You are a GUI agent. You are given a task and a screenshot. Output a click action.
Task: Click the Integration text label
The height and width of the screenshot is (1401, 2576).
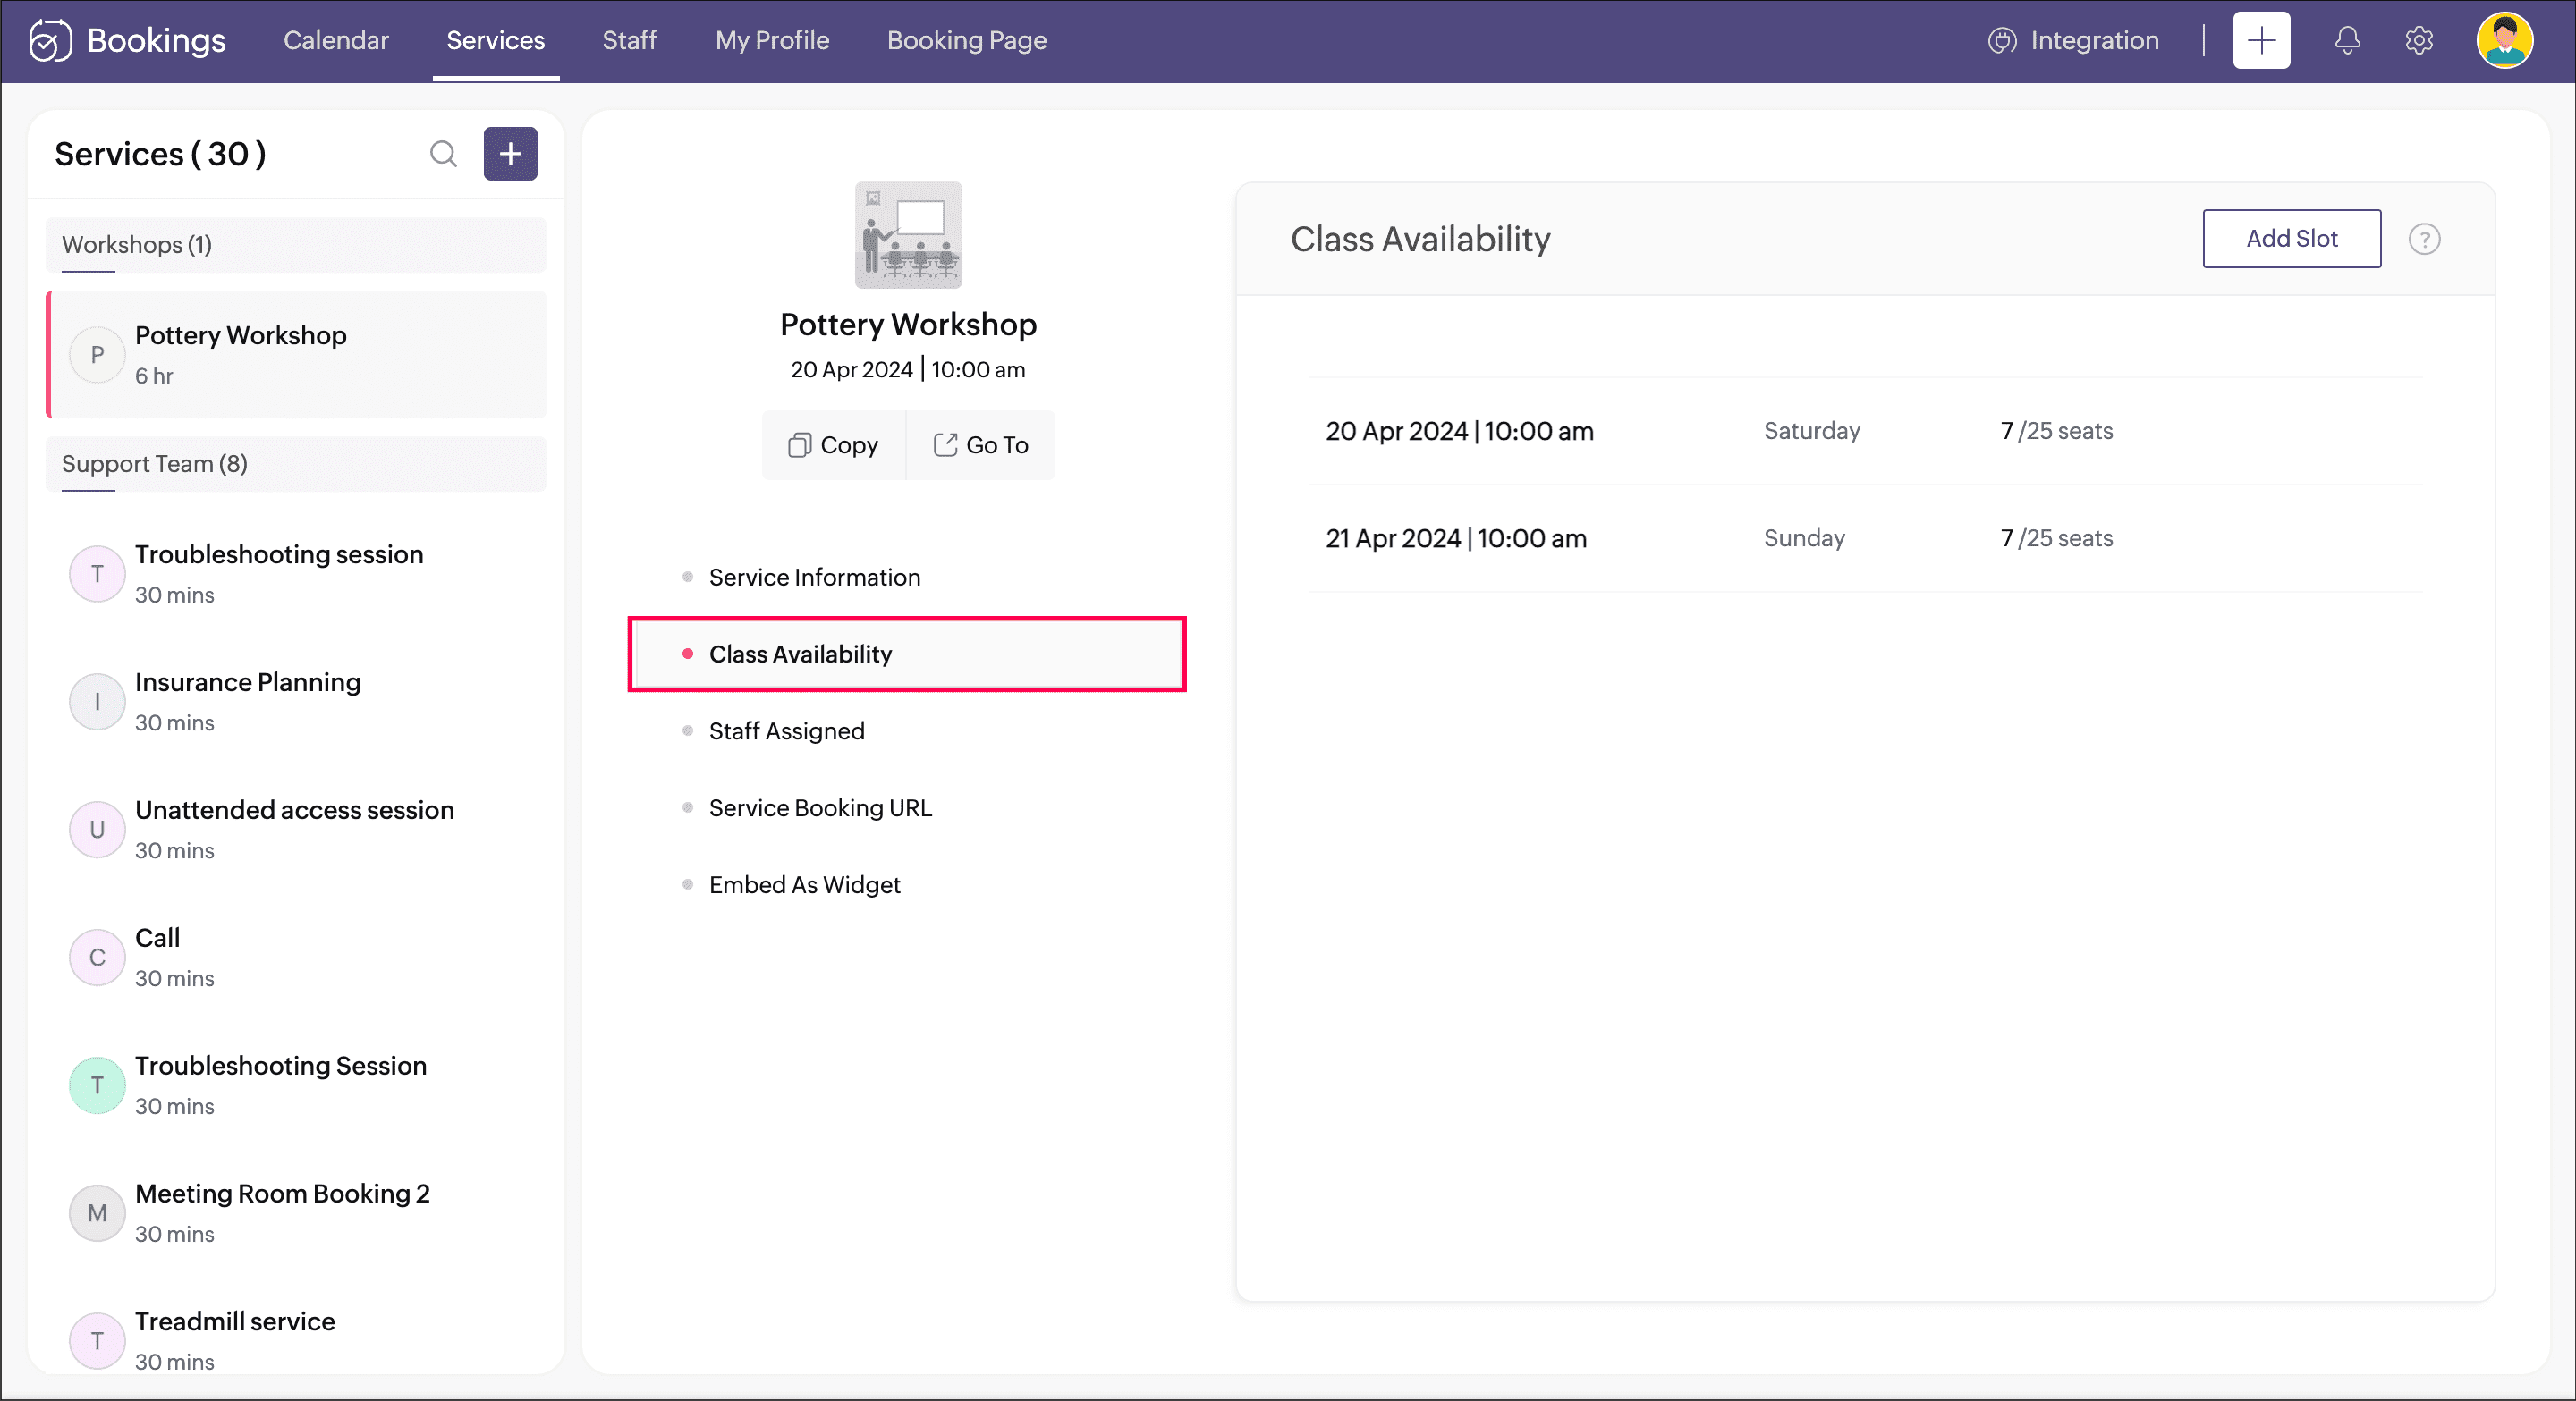point(2094,40)
